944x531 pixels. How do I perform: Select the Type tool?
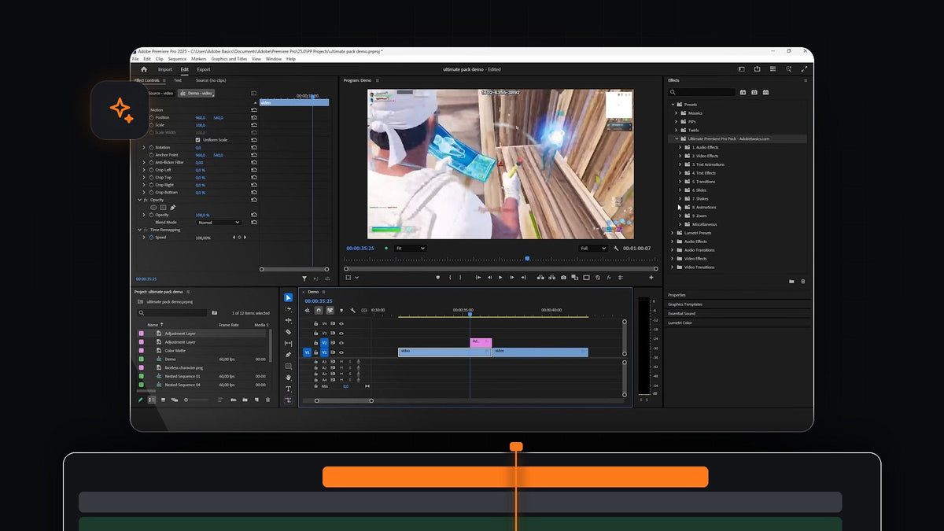click(x=288, y=389)
